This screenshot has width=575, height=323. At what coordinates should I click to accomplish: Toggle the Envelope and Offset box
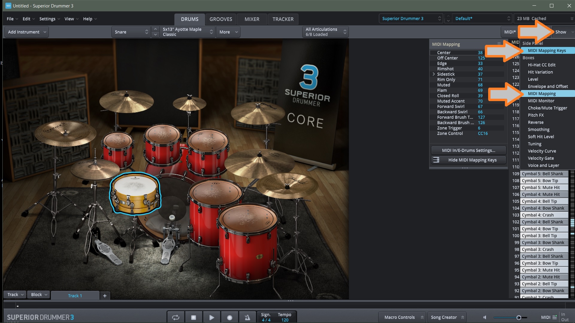click(547, 86)
